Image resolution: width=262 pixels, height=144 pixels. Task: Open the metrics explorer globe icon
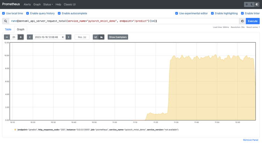[x=242, y=21]
